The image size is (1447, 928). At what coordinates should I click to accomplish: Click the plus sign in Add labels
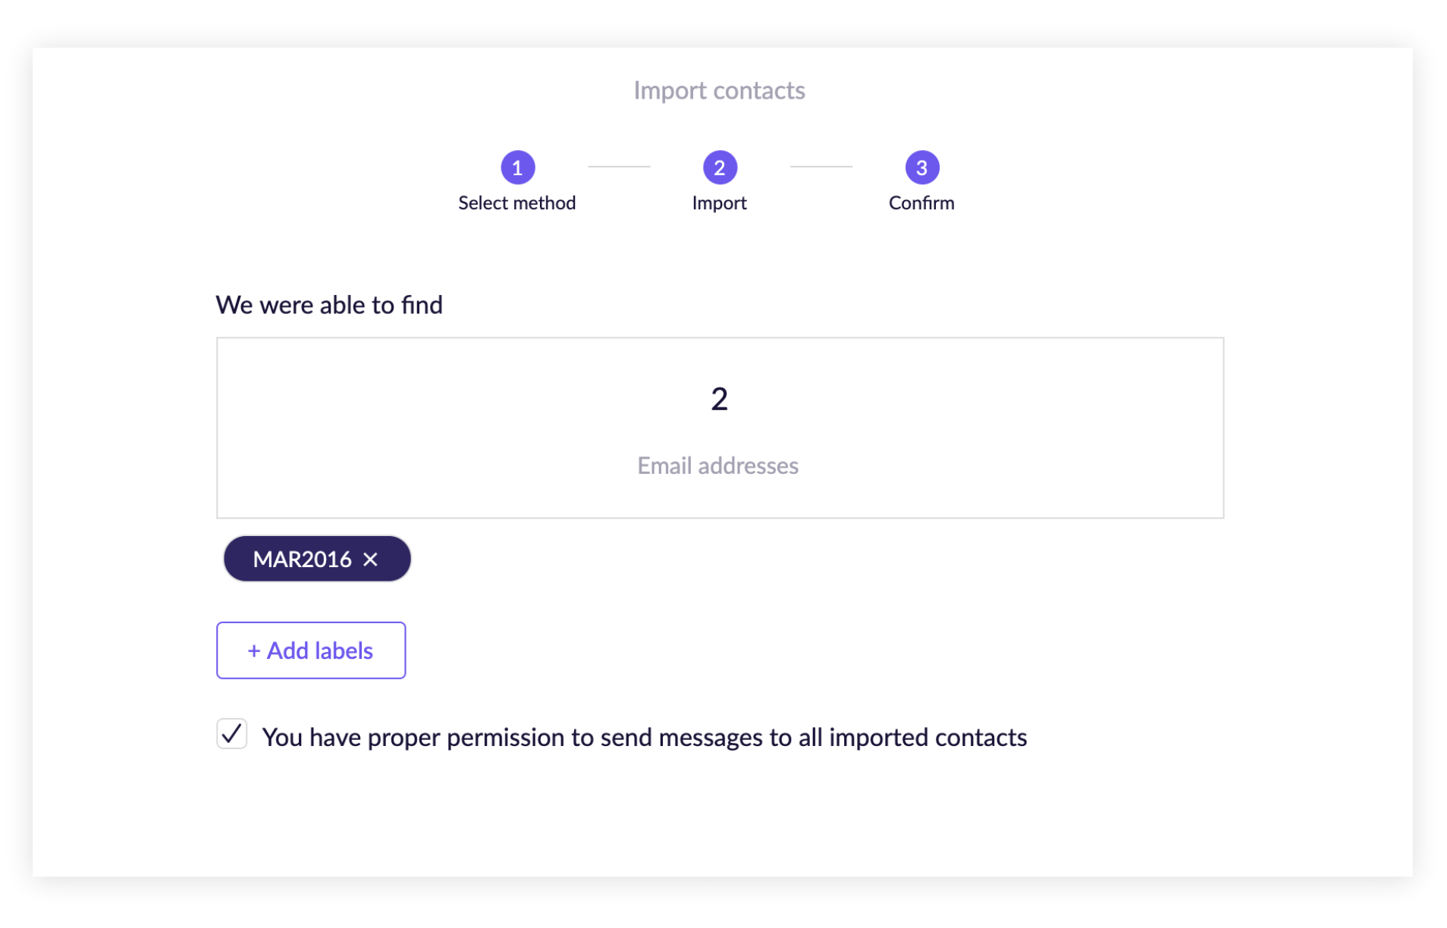(254, 651)
